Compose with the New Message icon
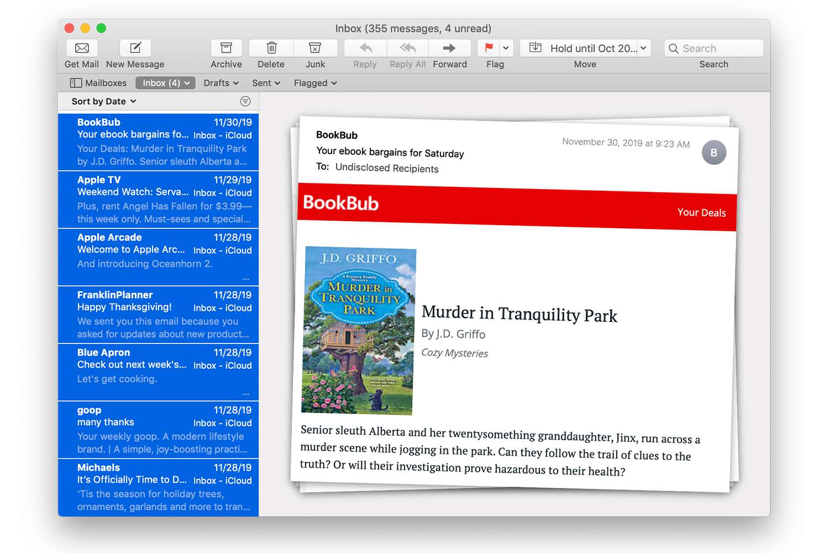 pos(135,48)
